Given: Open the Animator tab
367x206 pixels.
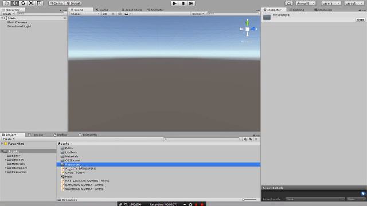Looking at the screenshot, I should (155, 10).
